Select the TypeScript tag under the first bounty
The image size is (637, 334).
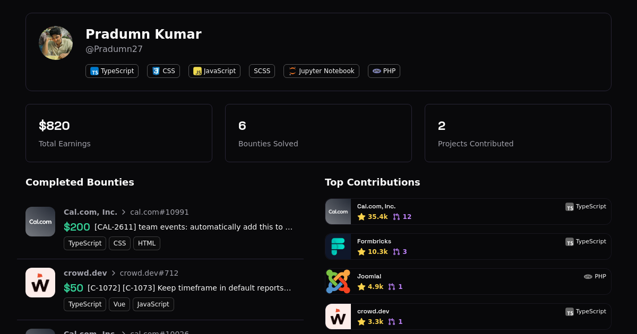[x=85, y=243]
